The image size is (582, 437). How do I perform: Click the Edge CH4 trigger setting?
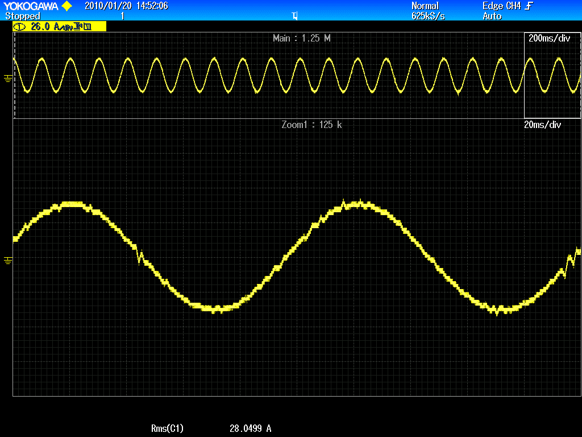click(499, 6)
